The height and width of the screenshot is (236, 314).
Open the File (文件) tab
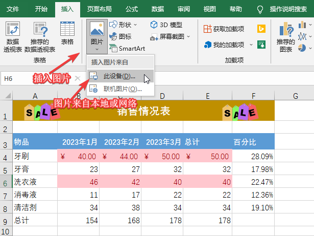[x=13, y=9]
